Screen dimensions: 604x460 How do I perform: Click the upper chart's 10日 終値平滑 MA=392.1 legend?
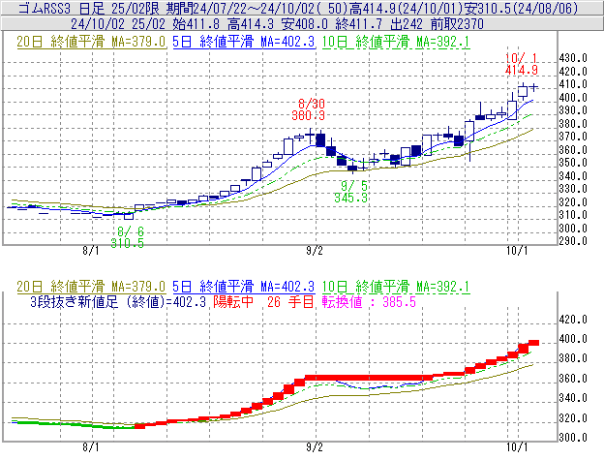(x=396, y=42)
